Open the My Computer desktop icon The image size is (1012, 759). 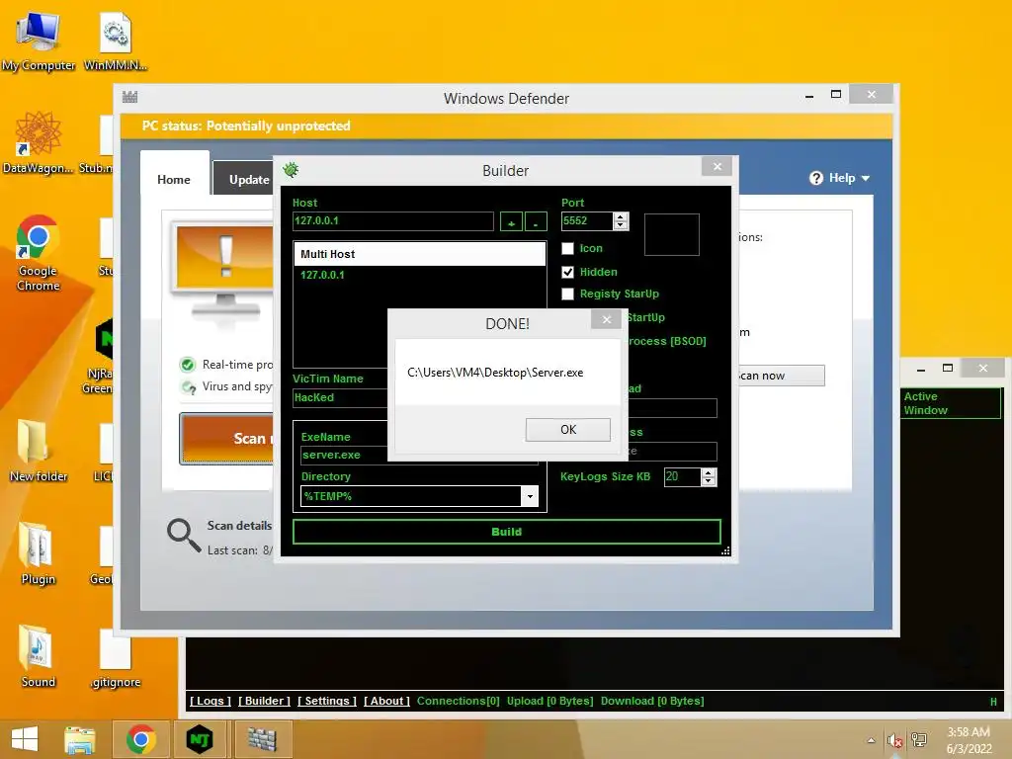coord(39,42)
